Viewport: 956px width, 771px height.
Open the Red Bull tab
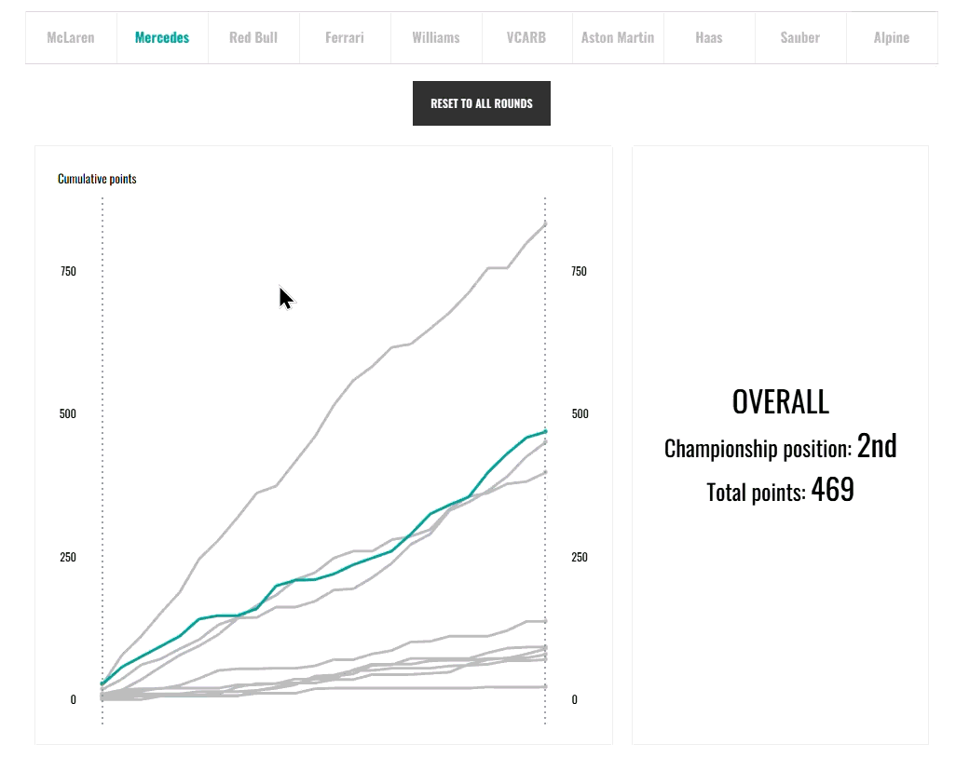(253, 38)
